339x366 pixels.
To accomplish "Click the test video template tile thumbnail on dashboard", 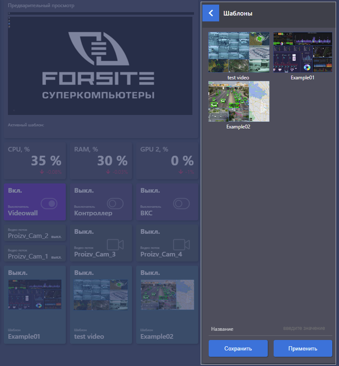I will 101,295.
